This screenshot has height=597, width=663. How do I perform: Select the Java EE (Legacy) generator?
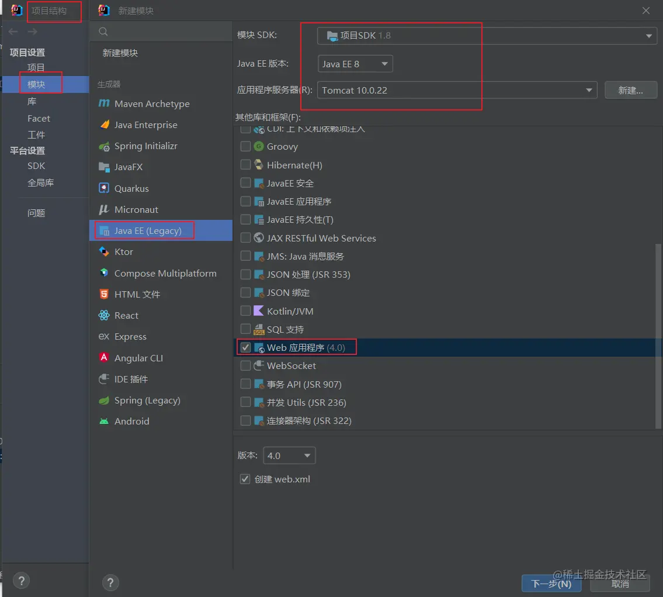click(161, 230)
